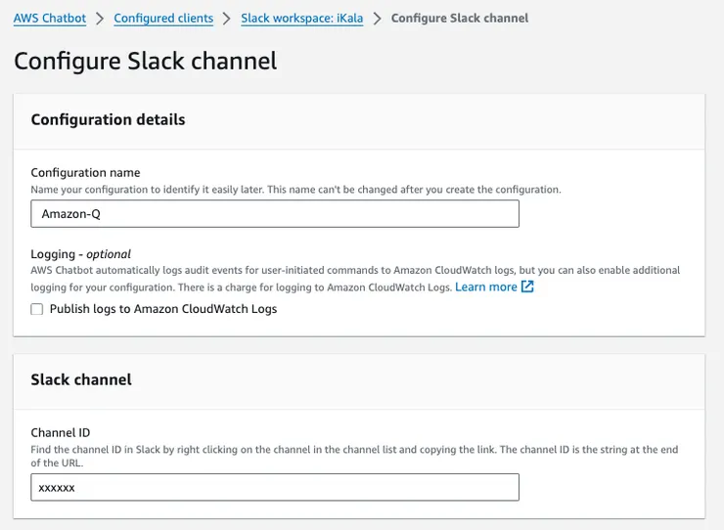Click the Channel ID field label
724x530 pixels.
tap(61, 432)
